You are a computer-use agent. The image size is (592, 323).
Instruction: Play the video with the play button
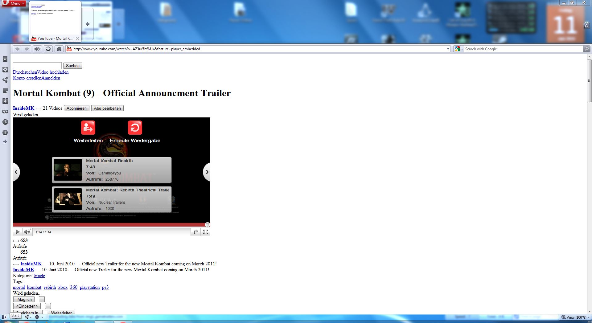(18, 232)
